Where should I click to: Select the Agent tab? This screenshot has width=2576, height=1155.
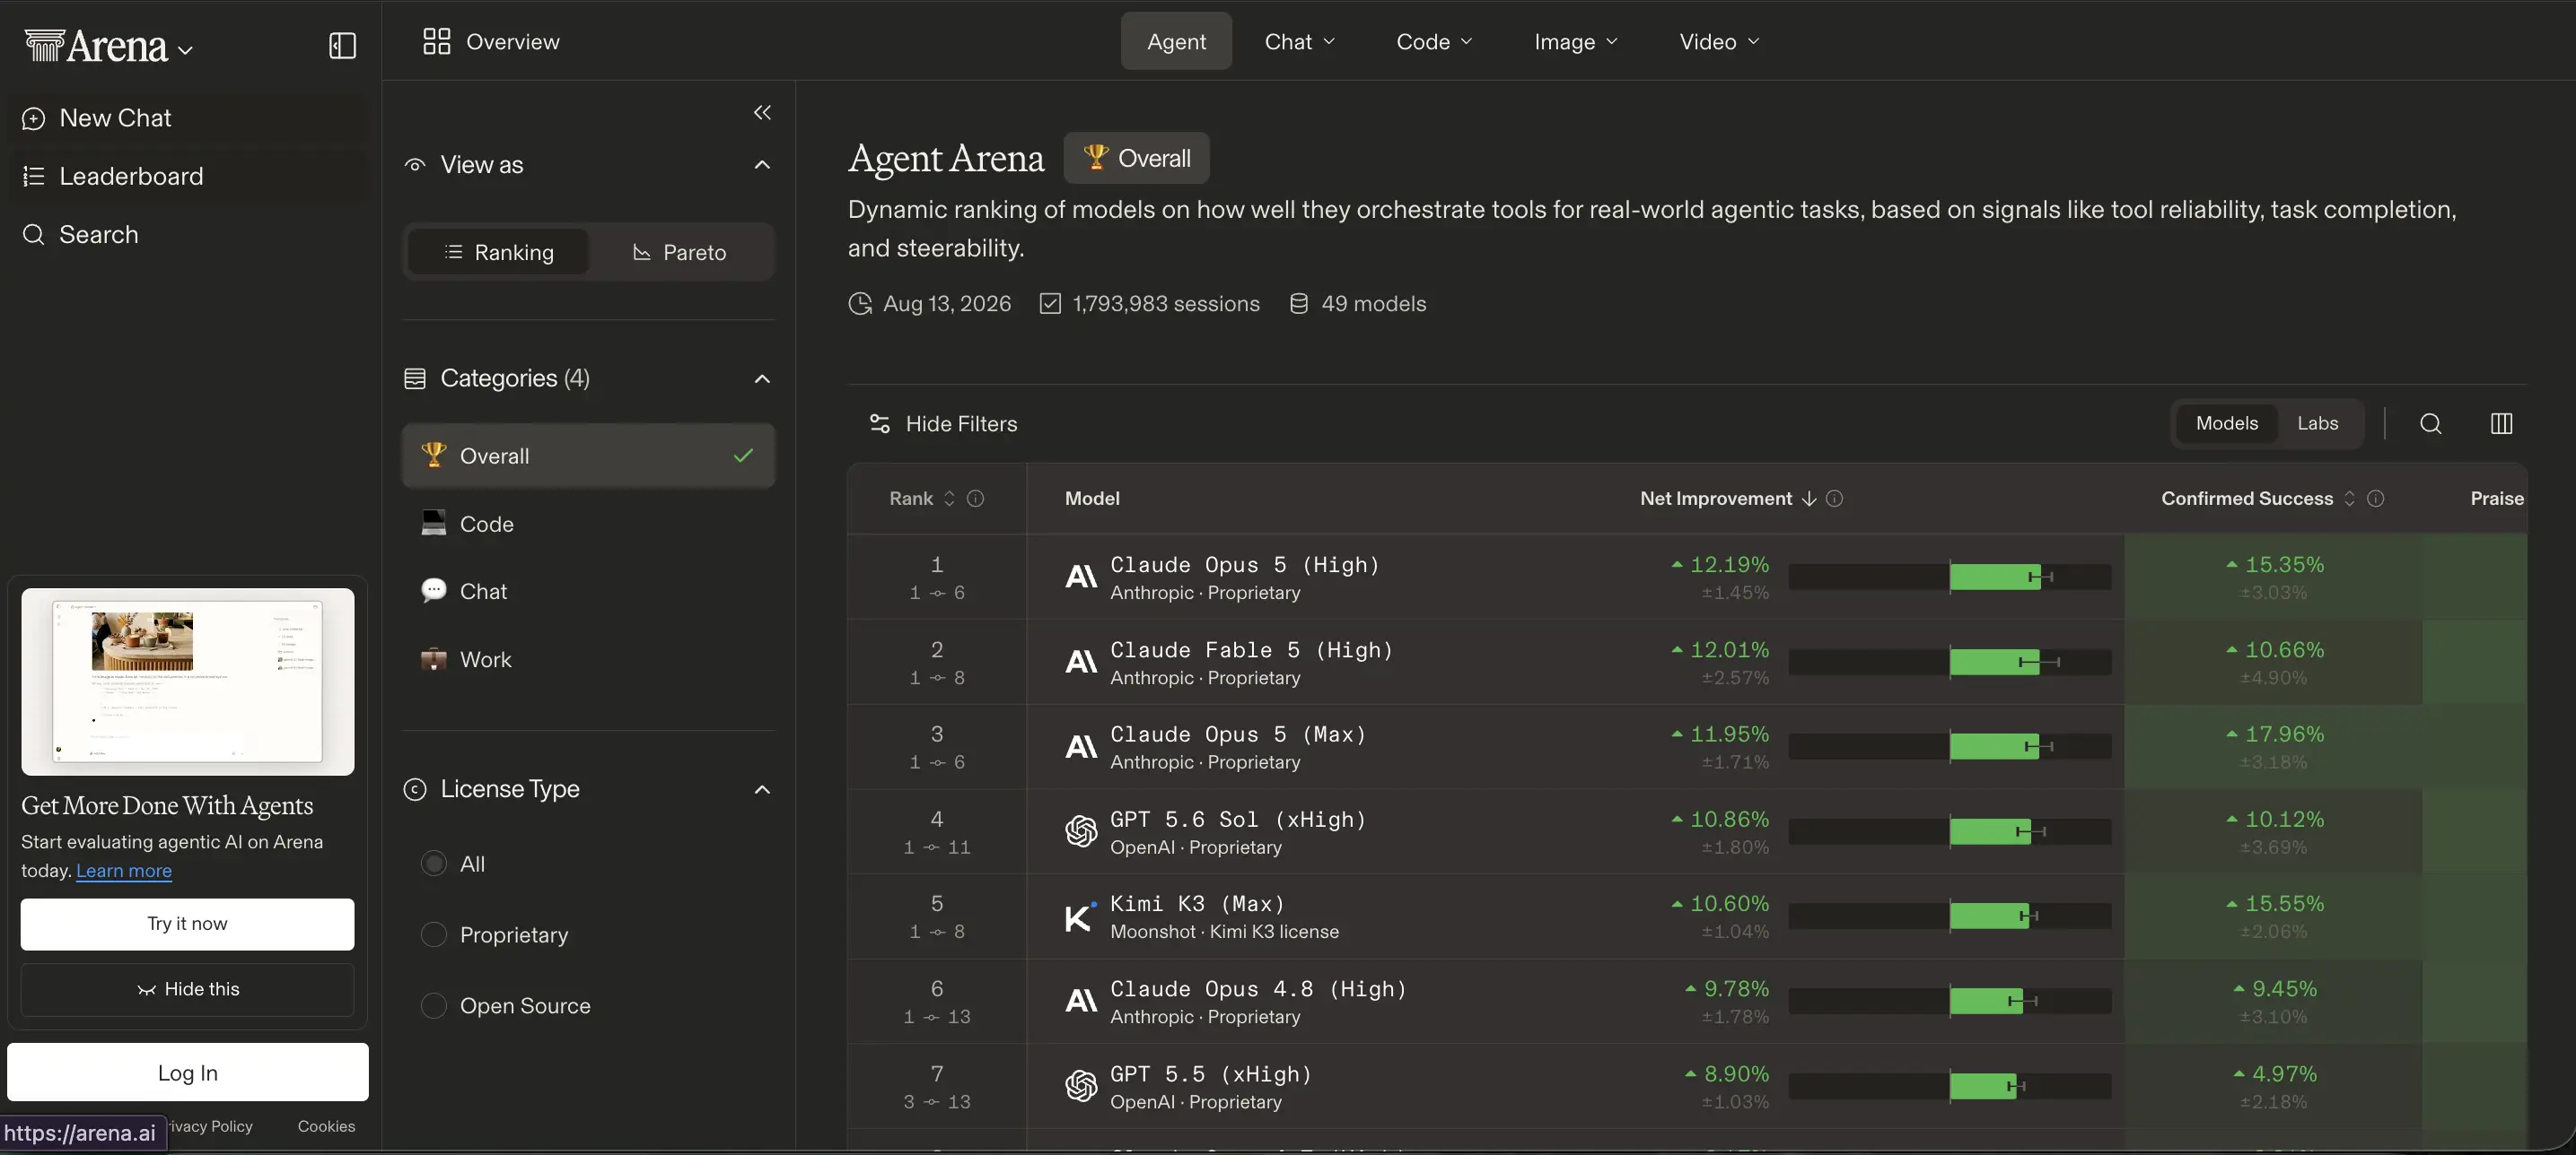click(x=1176, y=41)
